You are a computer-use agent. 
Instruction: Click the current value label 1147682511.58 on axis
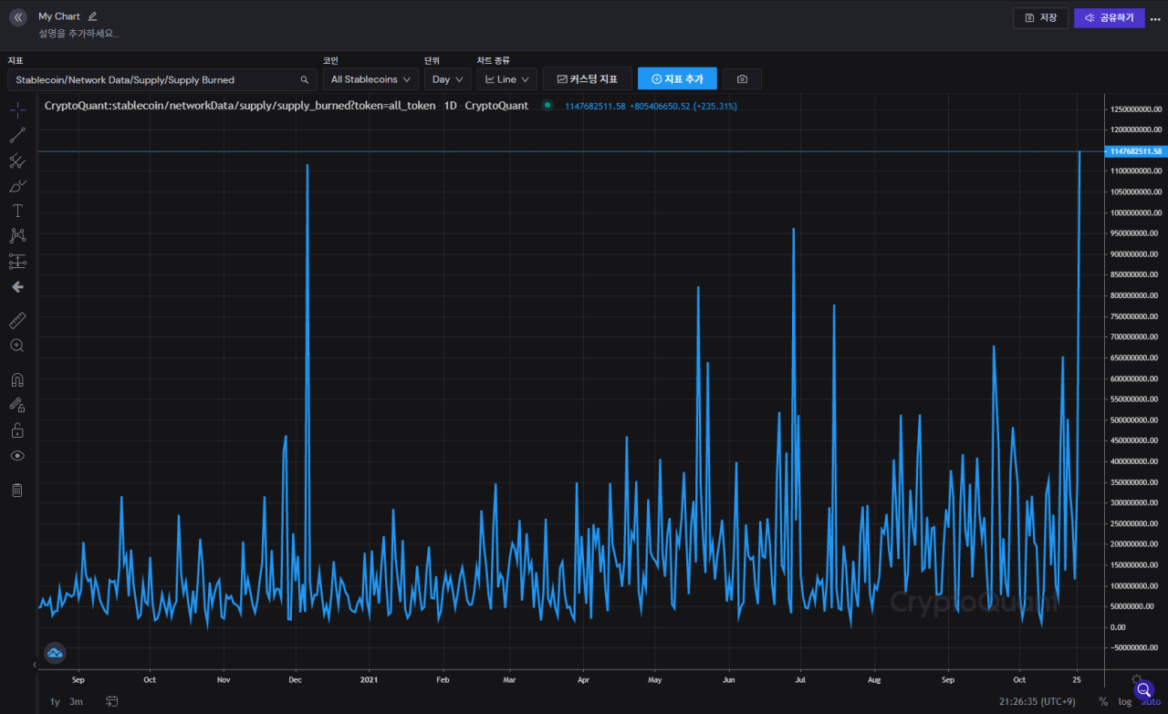tap(1135, 151)
